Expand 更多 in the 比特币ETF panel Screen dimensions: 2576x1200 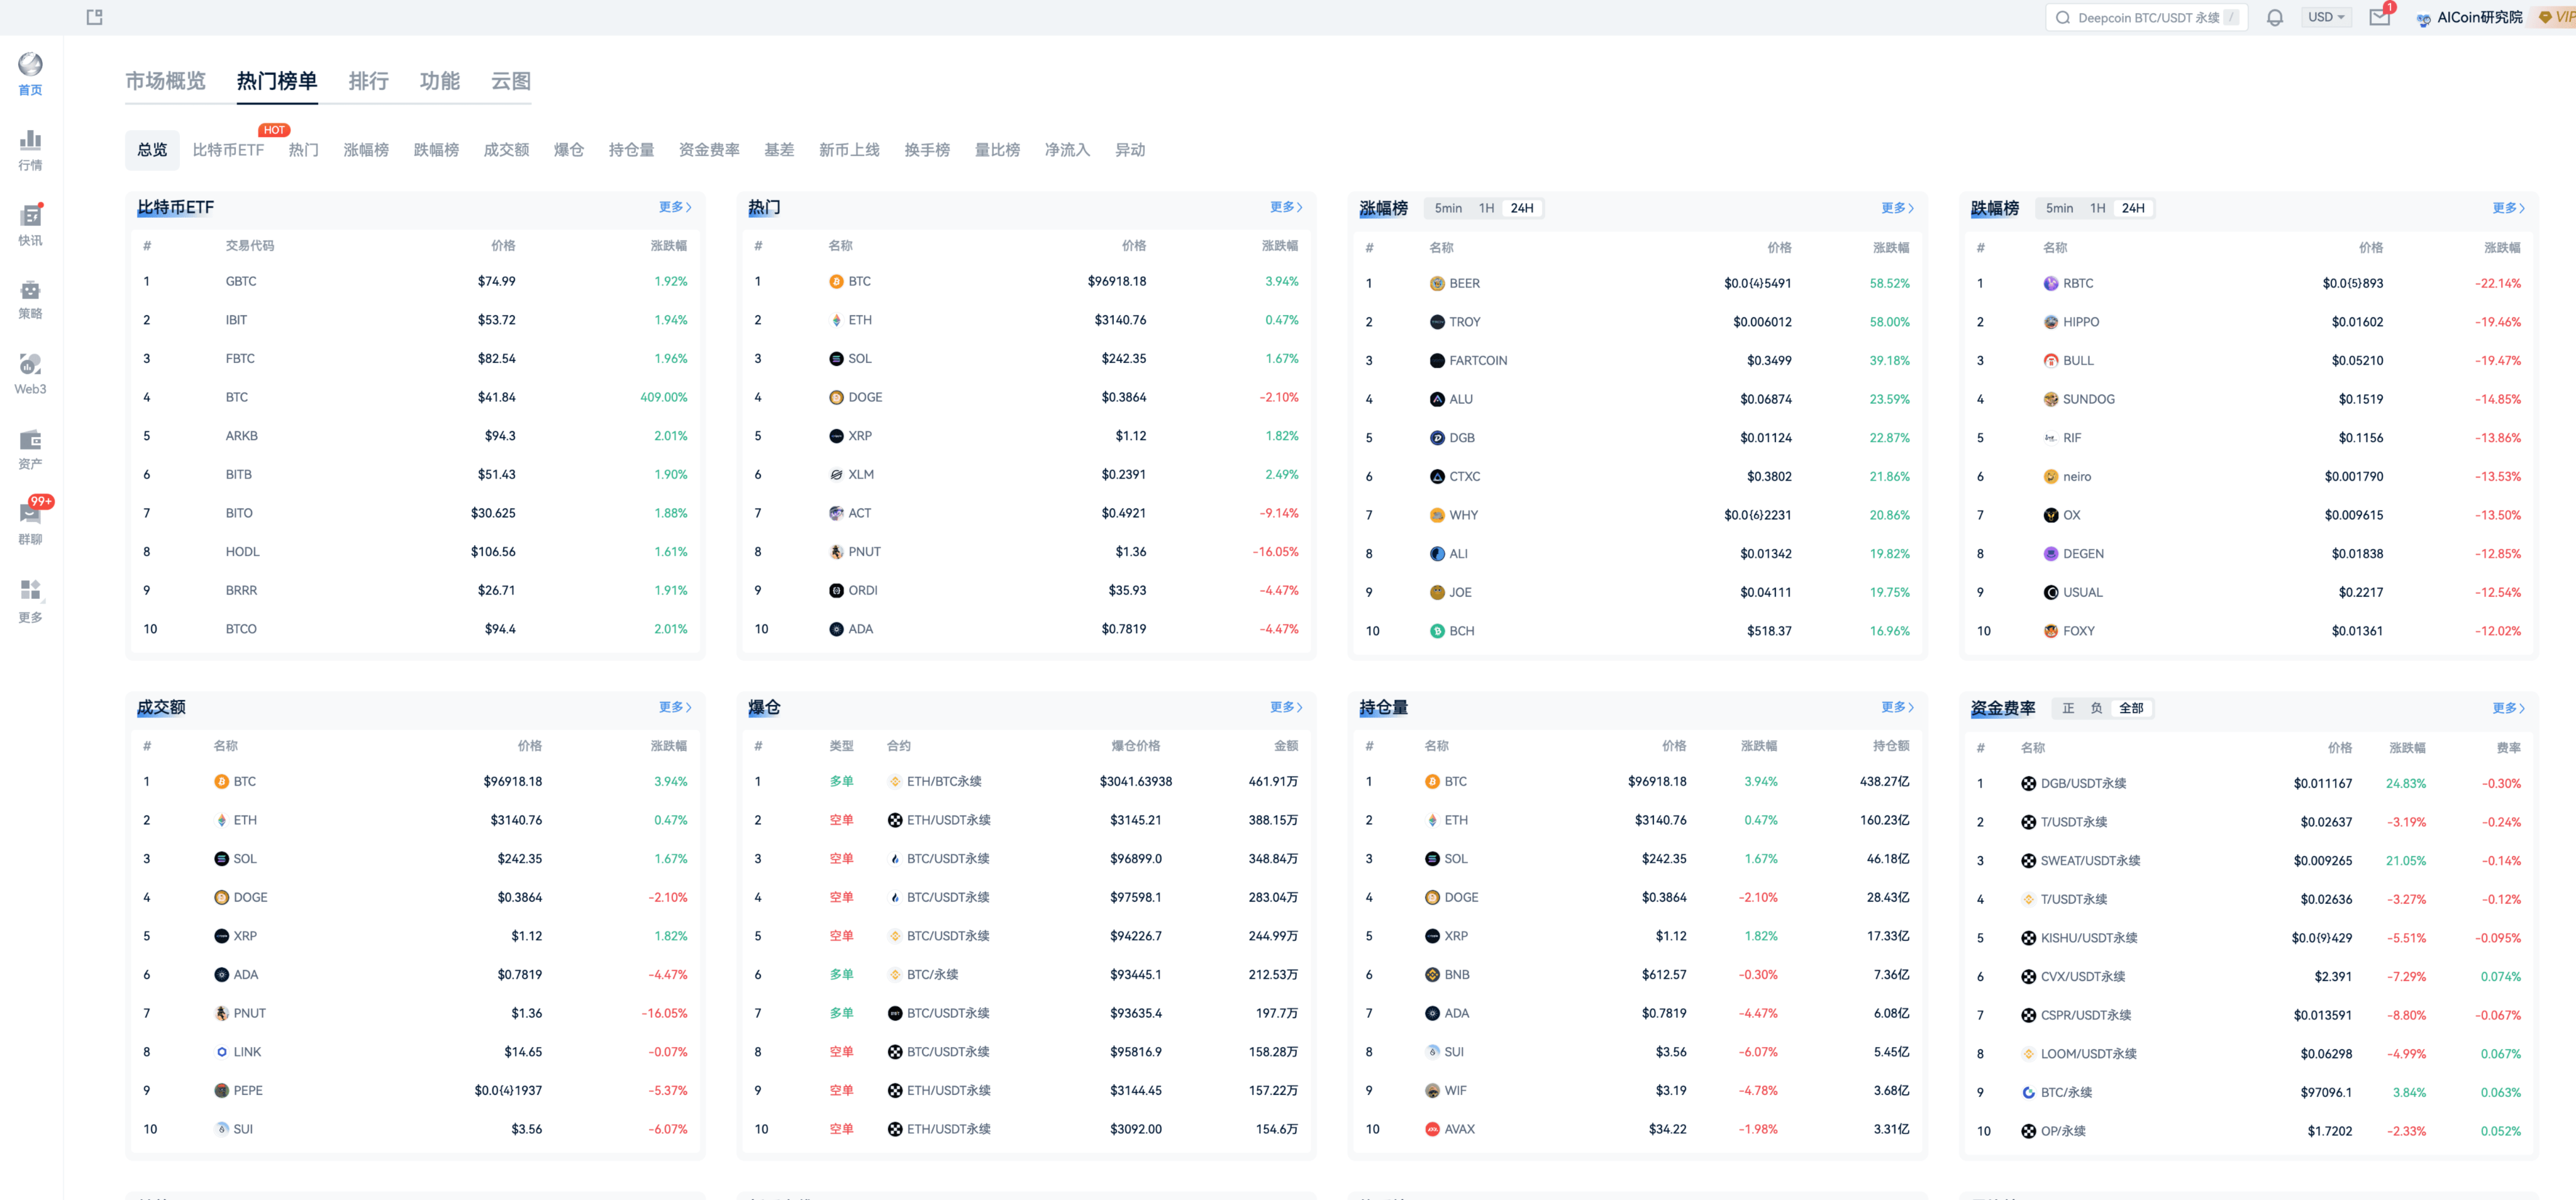[675, 207]
